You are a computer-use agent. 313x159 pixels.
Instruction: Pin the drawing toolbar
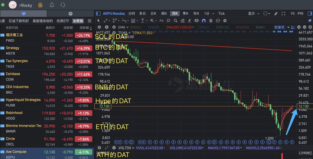(310, 21)
